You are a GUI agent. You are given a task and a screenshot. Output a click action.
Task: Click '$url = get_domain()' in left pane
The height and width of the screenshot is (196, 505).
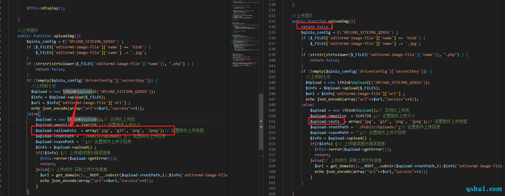62,175
